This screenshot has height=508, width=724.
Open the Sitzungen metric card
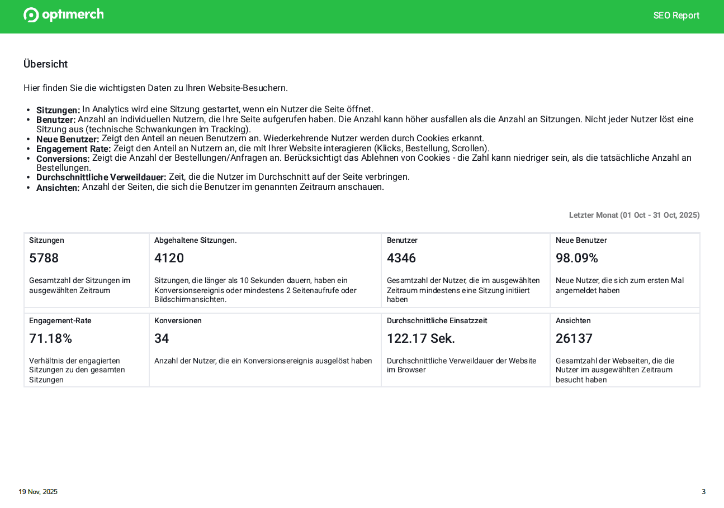tap(86, 270)
